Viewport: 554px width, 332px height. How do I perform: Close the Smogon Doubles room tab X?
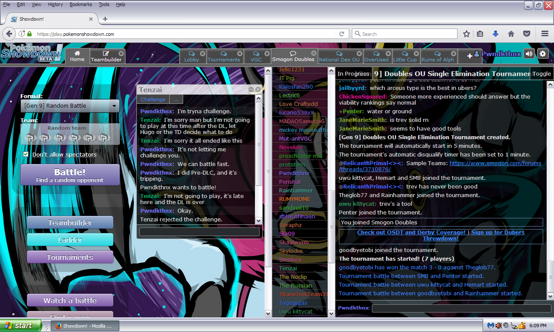[x=313, y=54]
